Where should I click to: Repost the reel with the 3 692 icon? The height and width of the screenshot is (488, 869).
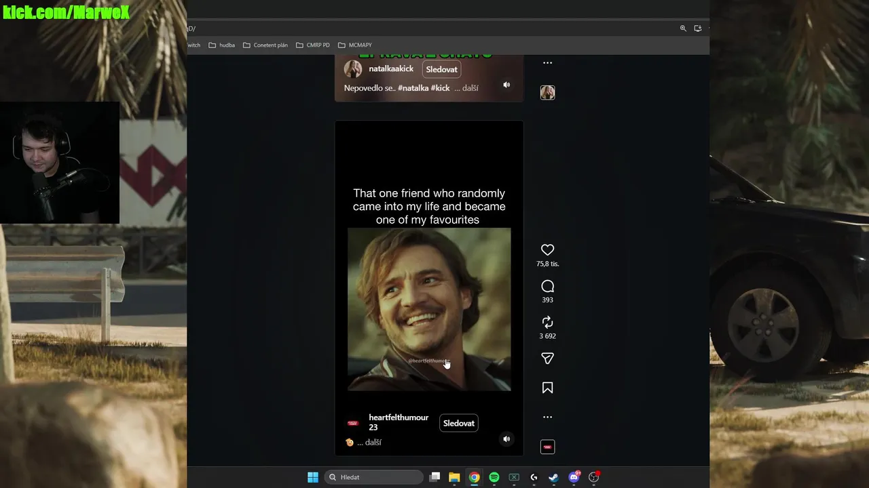[x=547, y=323]
